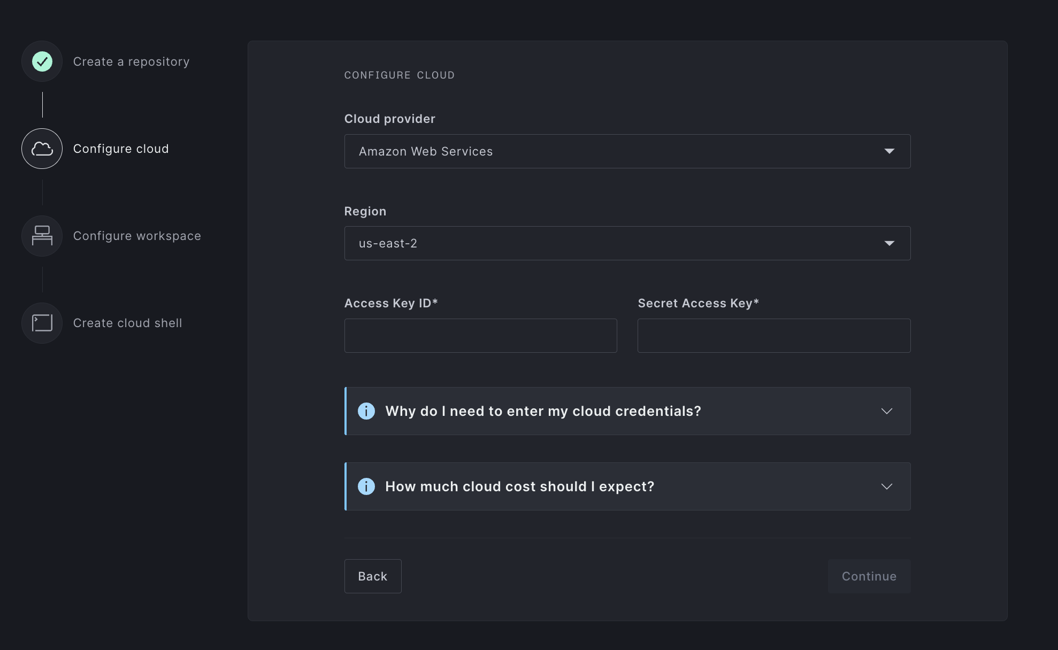
Task: Click the info icon beside cloud credentials question
Action: (366, 411)
